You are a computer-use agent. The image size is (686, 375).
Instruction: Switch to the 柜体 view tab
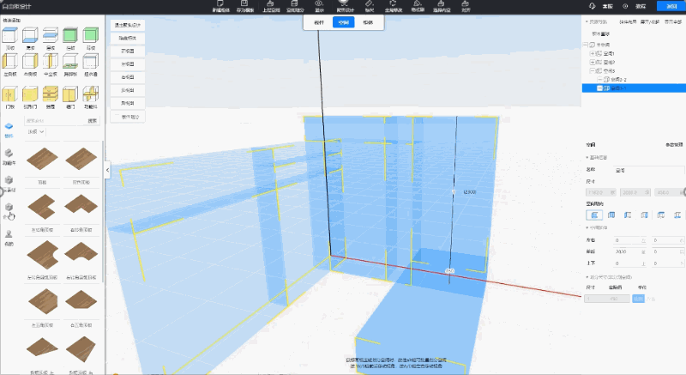coord(367,22)
